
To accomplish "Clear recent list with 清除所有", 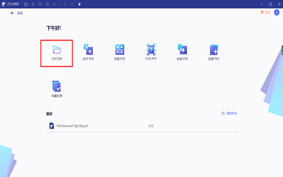I will click(x=229, y=113).
